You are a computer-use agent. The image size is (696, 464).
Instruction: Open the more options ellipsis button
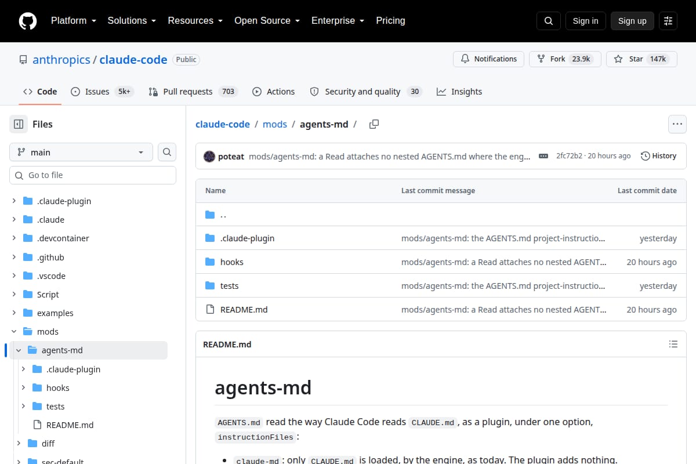click(677, 124)
